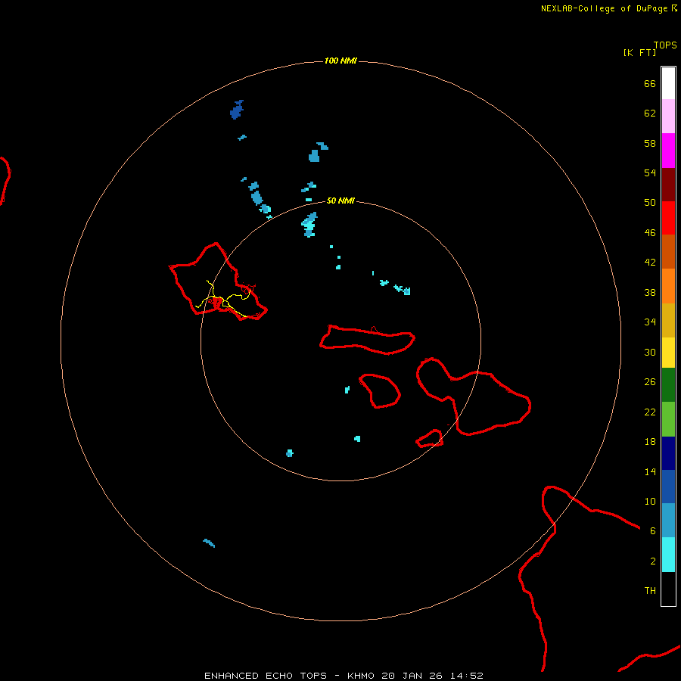The height and width of the screenshot is (681, 681).
Task: Click the dark blue echo northwest of Oahu
Action: [x=237, y=110]
